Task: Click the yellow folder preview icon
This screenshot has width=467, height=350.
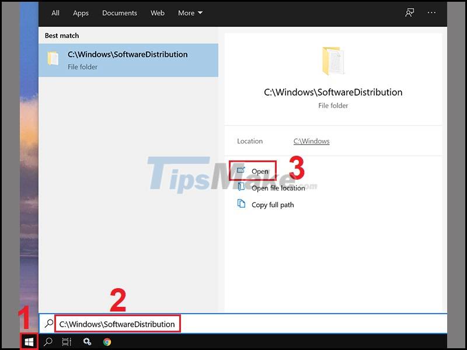Action: [x=333, y=61]
